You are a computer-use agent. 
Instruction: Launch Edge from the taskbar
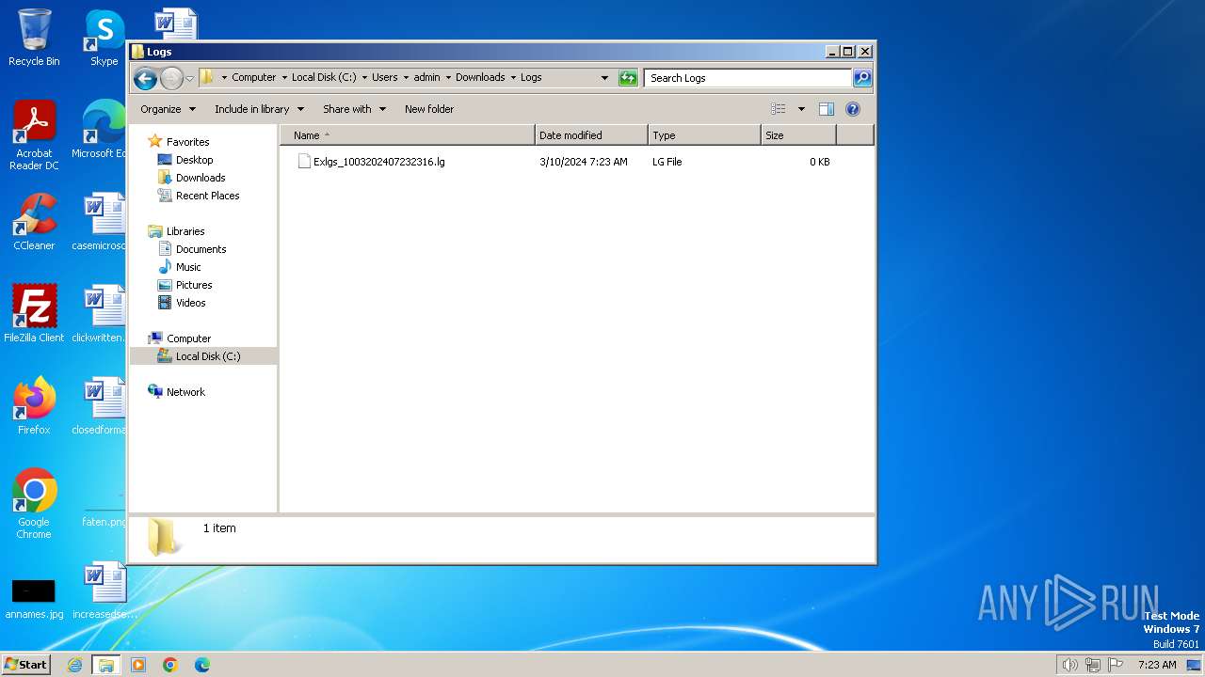[x=201, y=665]
